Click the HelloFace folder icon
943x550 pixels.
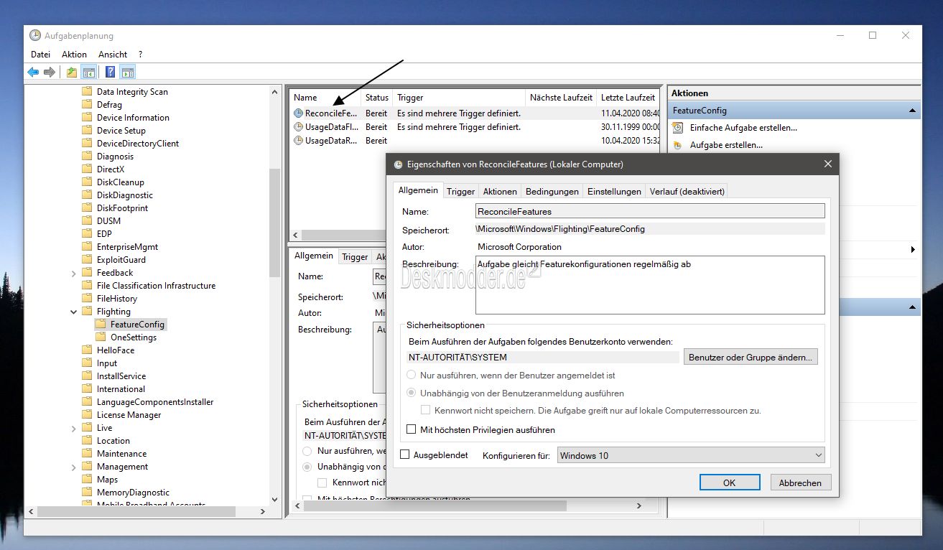coord(87,350)
